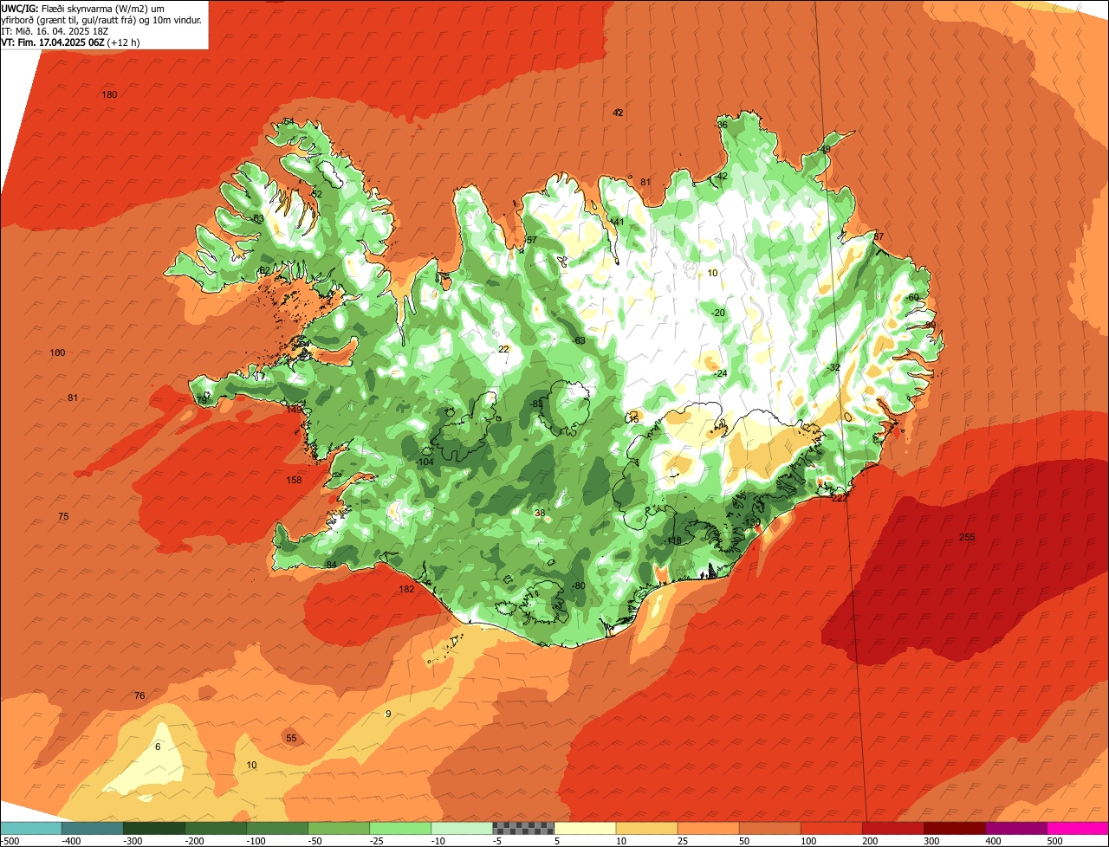1109x847 pixels.
Task: Click the title line 'UWC/IG: Flæði skynvarma (W/m2) um'
Action: coord(83,8)
